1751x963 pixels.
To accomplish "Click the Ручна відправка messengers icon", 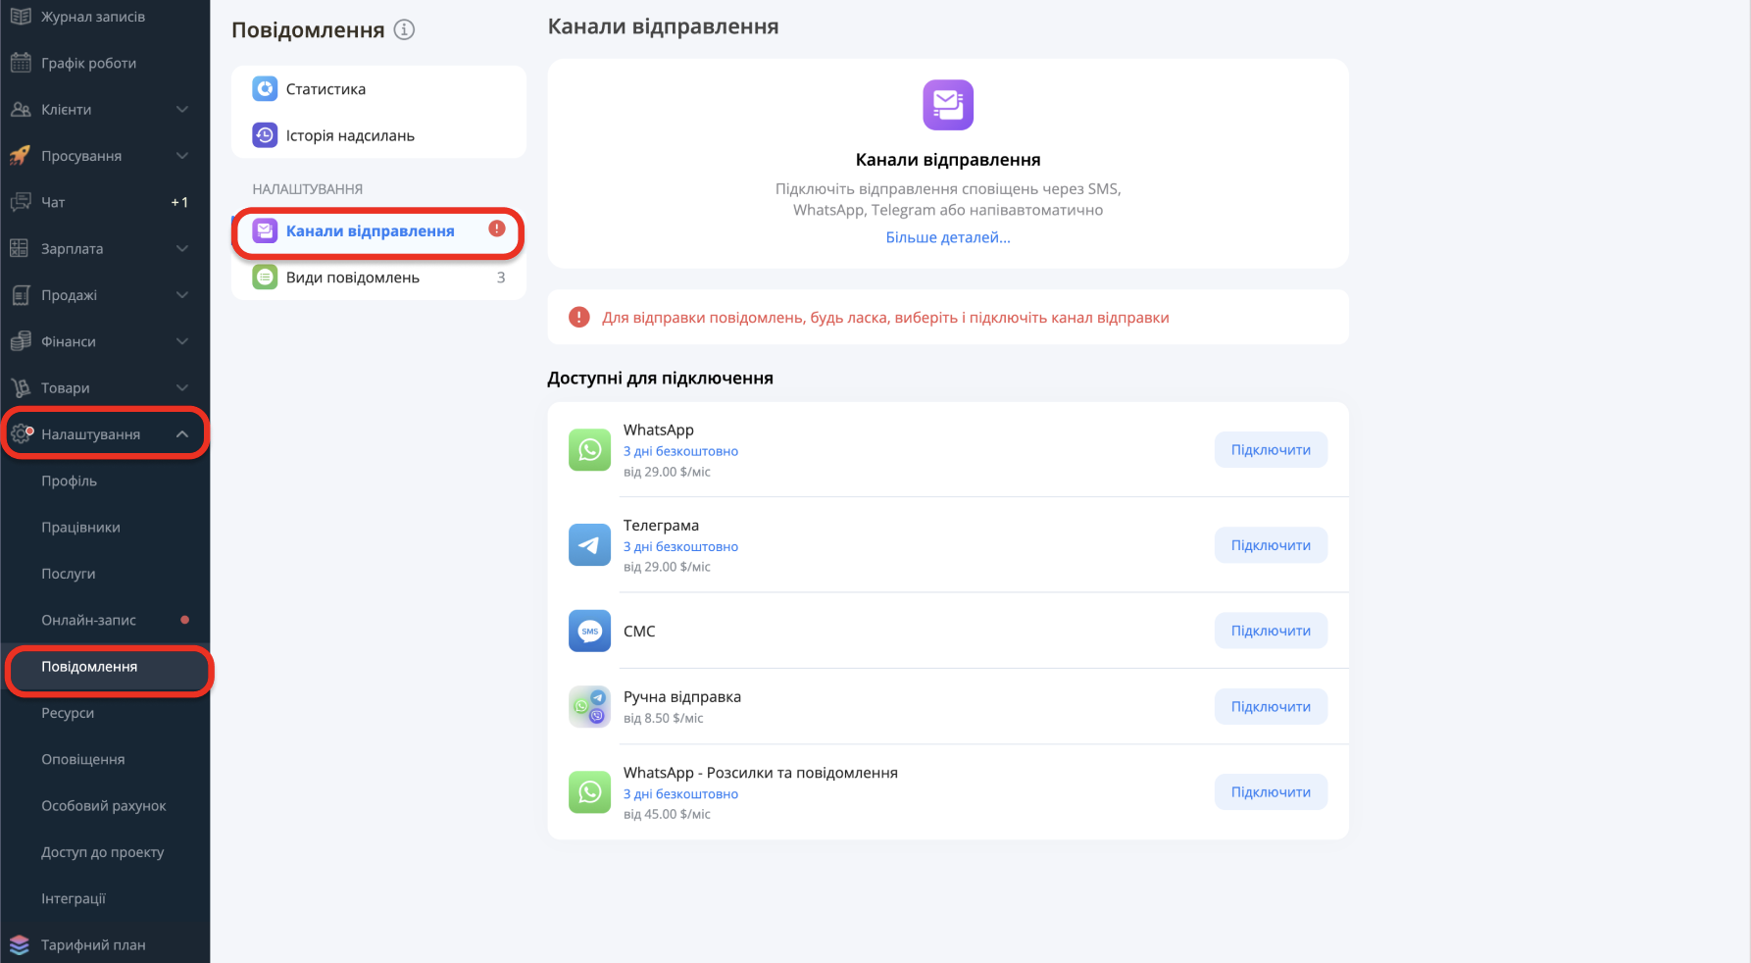I will point(589,707).
